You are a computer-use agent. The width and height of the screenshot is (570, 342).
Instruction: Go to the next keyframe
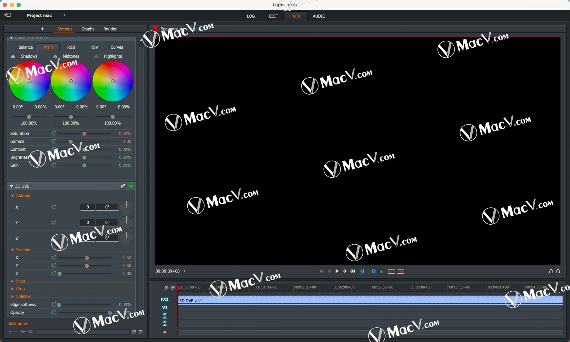pyautogui.click(x=30, y=332)
